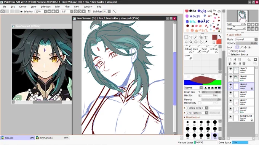The width and height of the screenshot is (259, 145).
Task: Rotate the view counterclockwise in toolbar
Action: (x=76, y=11)
